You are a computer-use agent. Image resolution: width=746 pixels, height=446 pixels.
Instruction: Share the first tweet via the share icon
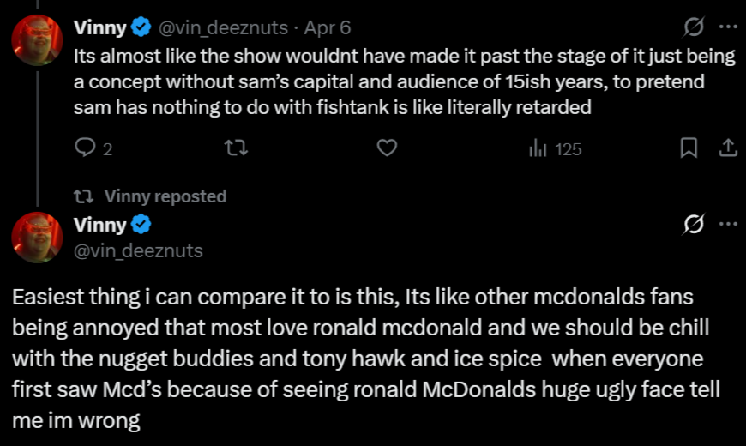727,149
